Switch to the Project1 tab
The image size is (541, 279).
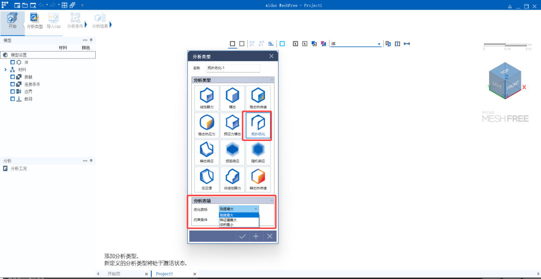[x=164, y=274]
